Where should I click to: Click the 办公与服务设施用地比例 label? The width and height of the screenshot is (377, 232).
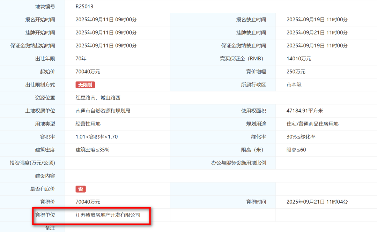coord(238,163)
